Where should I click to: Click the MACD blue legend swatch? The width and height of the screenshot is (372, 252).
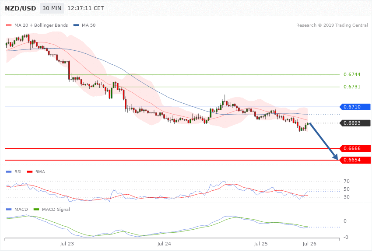pos(9,209)
